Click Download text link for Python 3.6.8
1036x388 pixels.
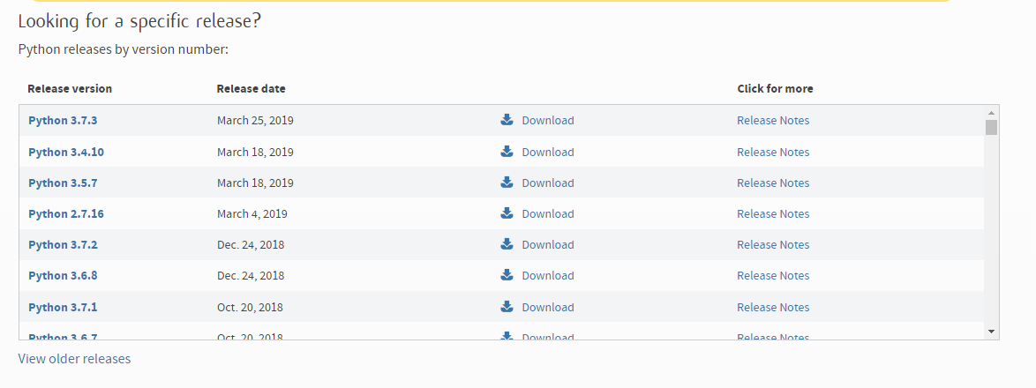[548, 277]
